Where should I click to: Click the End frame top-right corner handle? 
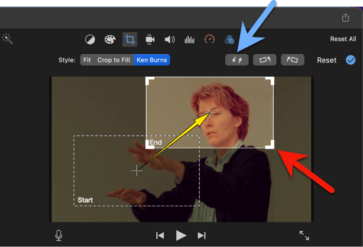tap(270, 81)
